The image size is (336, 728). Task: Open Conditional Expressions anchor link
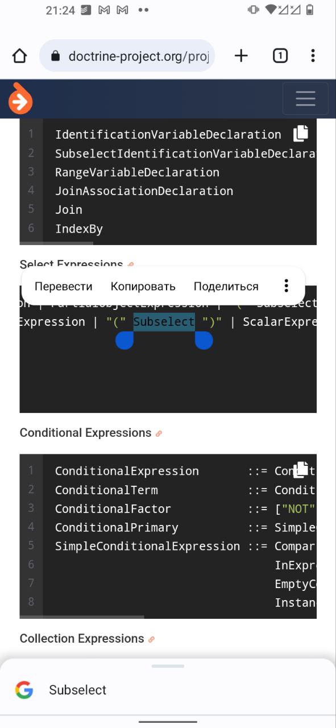tap(159, 433)
